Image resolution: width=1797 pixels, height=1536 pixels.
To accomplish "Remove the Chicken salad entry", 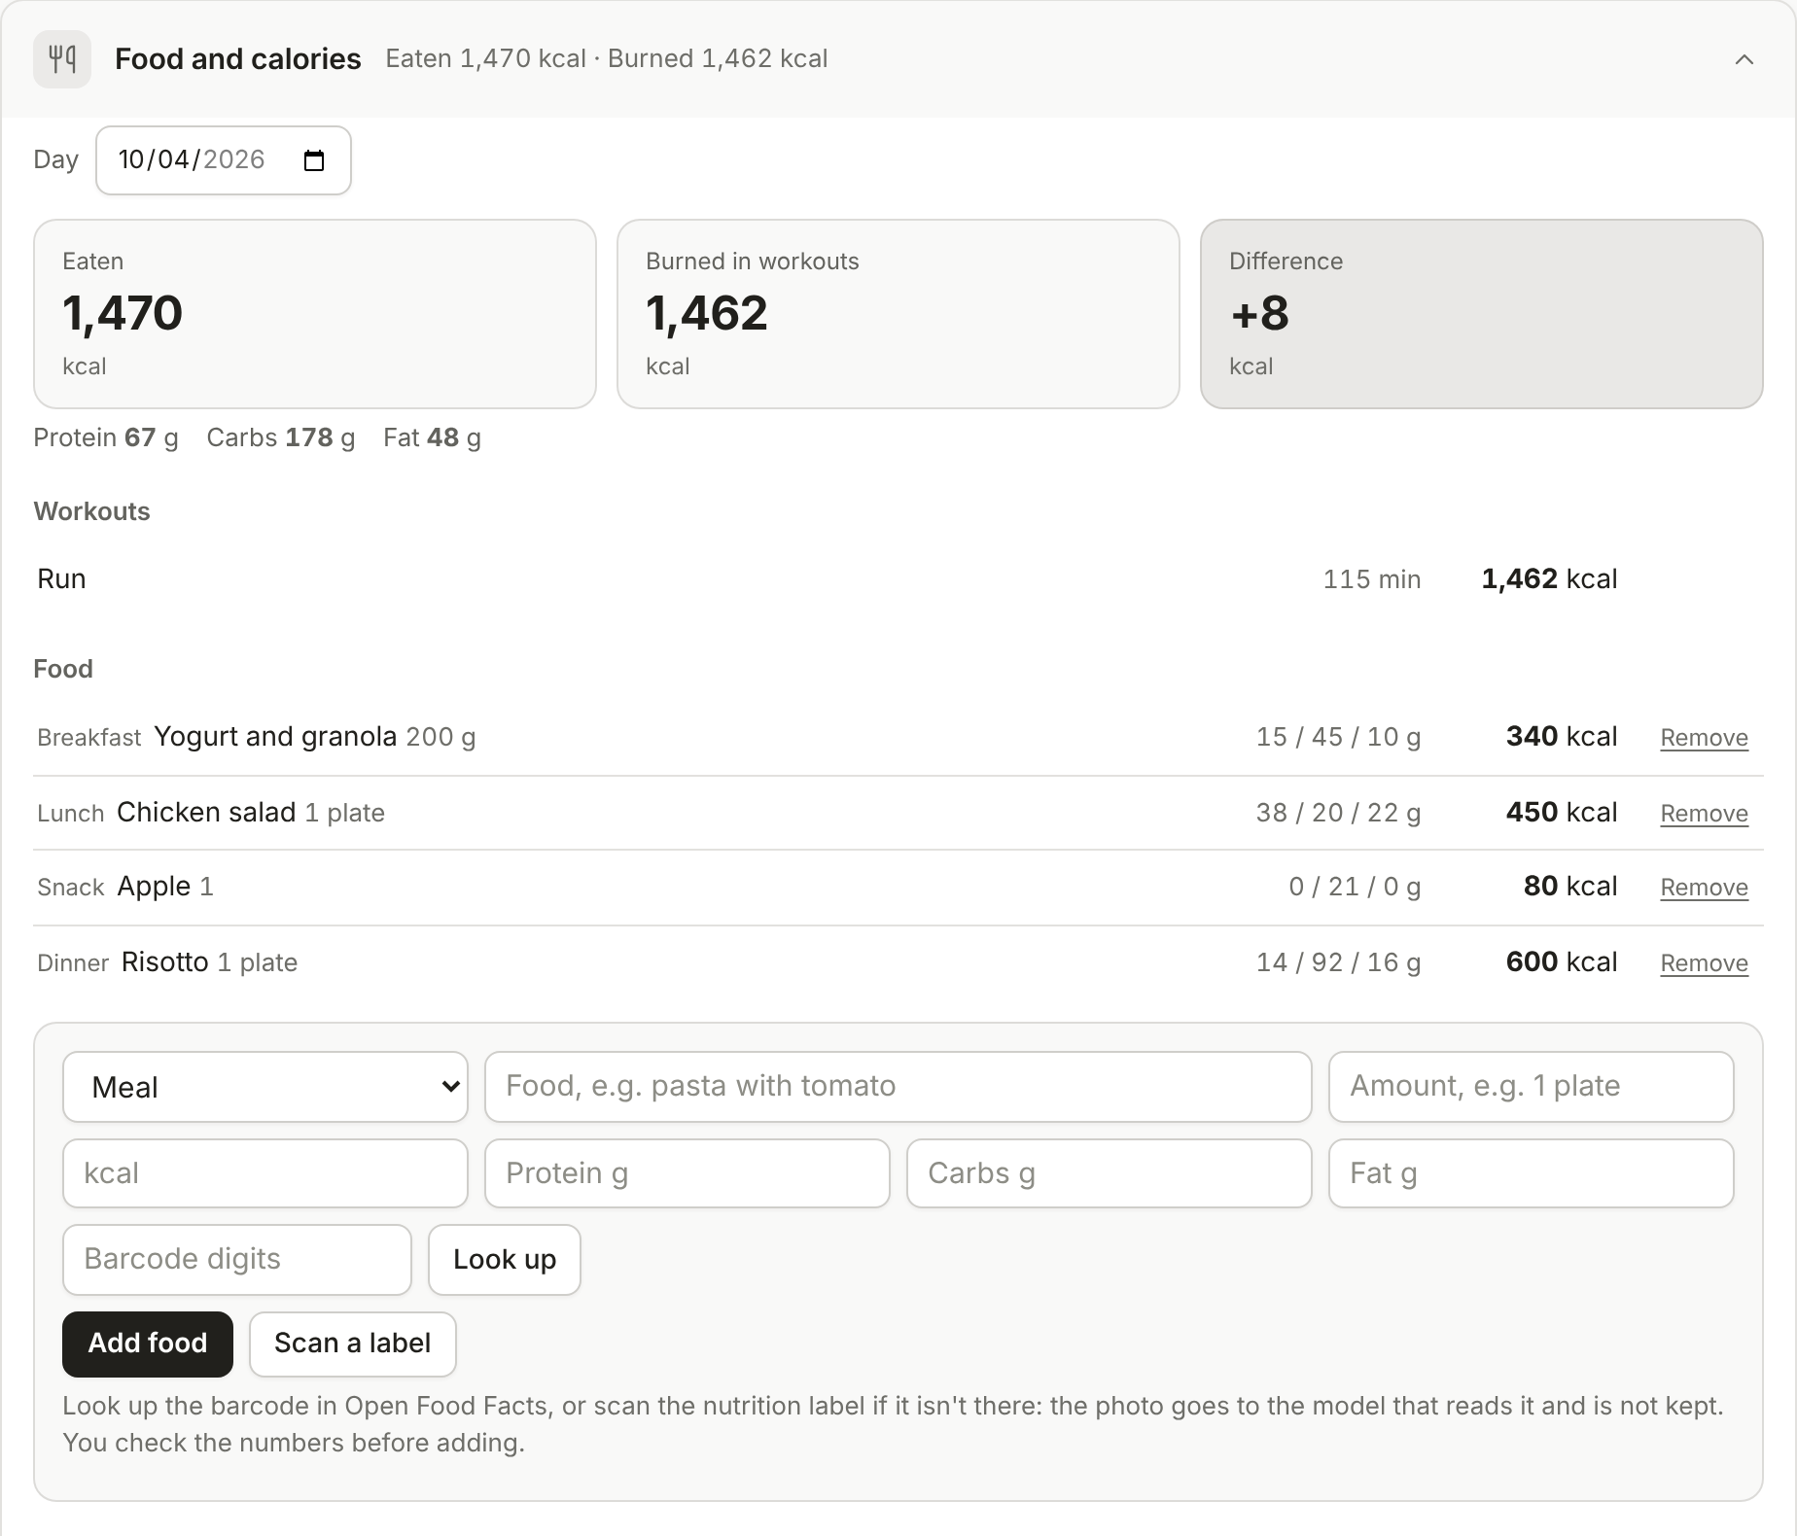I will pyautogui.click(x=1704, y=814).
